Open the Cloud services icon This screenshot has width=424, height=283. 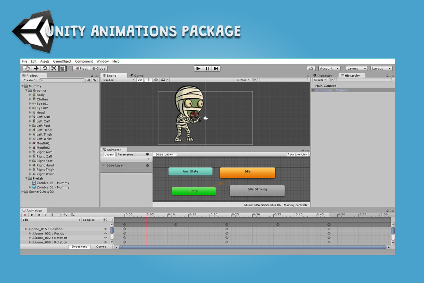coord(311,68)
